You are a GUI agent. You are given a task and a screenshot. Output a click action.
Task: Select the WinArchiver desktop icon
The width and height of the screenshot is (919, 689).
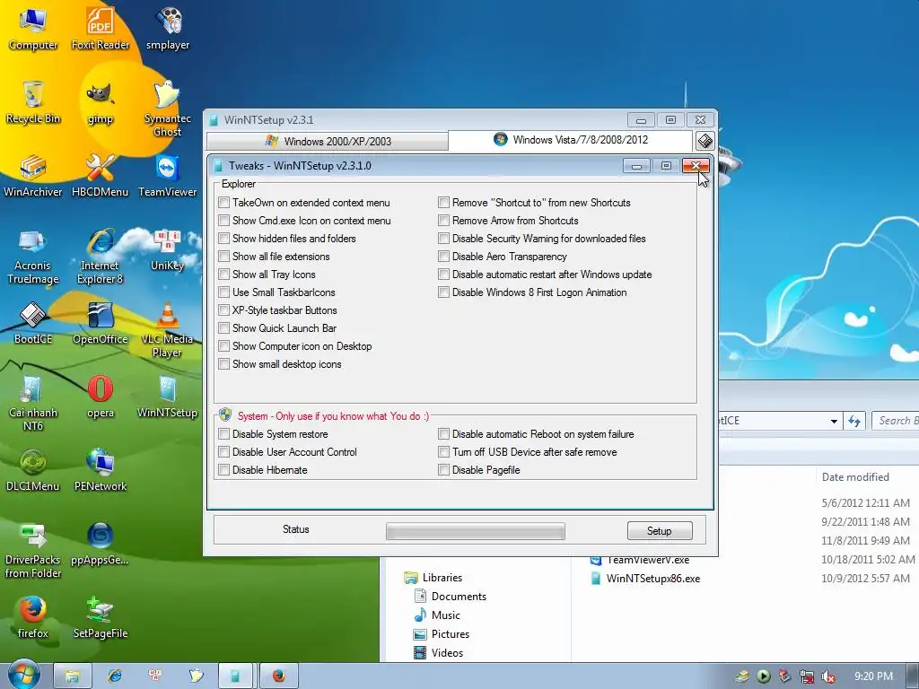pos(33,176)
